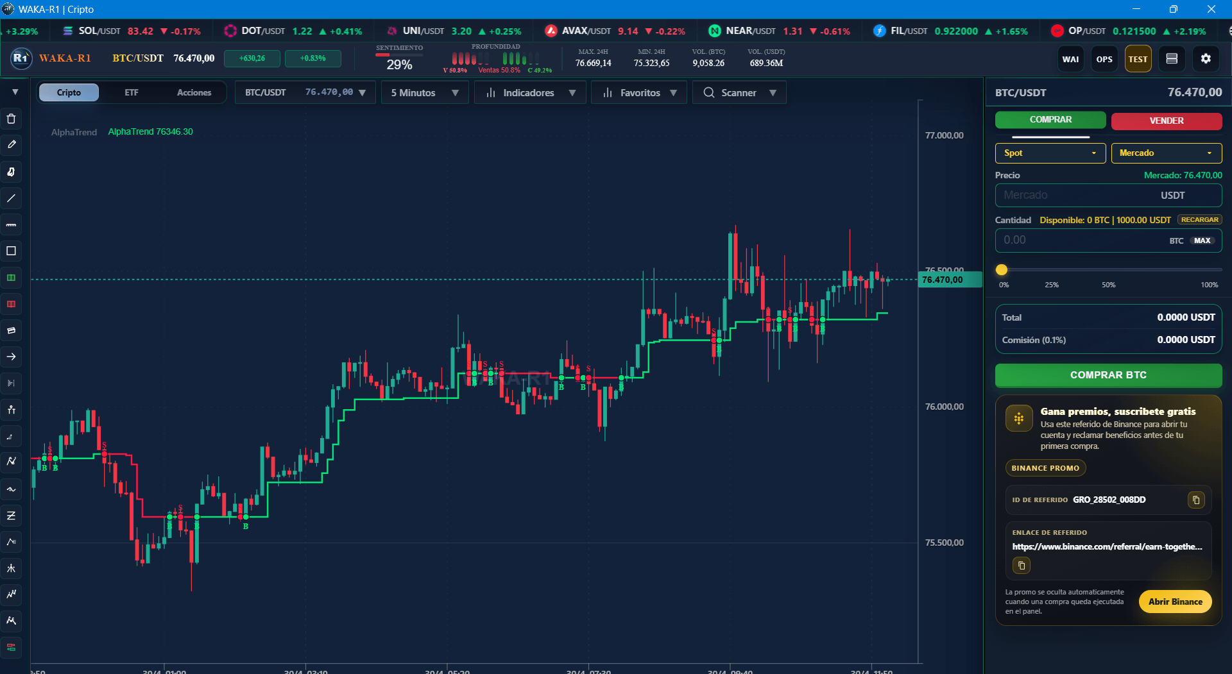
Task: Click the green COMPRAR BTC button
Action: pyautogui.click(x=1108, y=375)
